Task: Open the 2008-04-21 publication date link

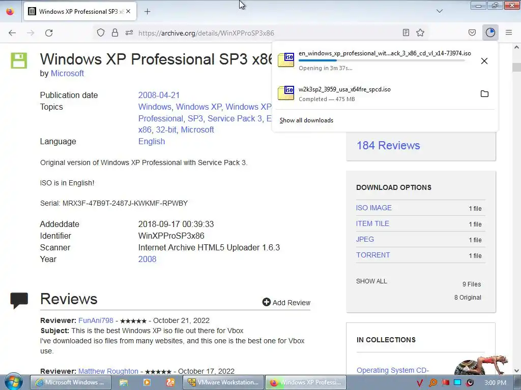Action: [159, 95]
